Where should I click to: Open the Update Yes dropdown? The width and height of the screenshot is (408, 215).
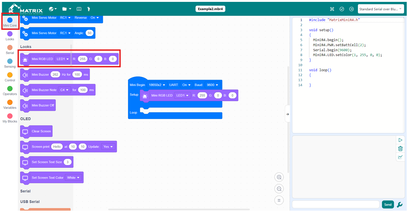click(x=108, y=147)
